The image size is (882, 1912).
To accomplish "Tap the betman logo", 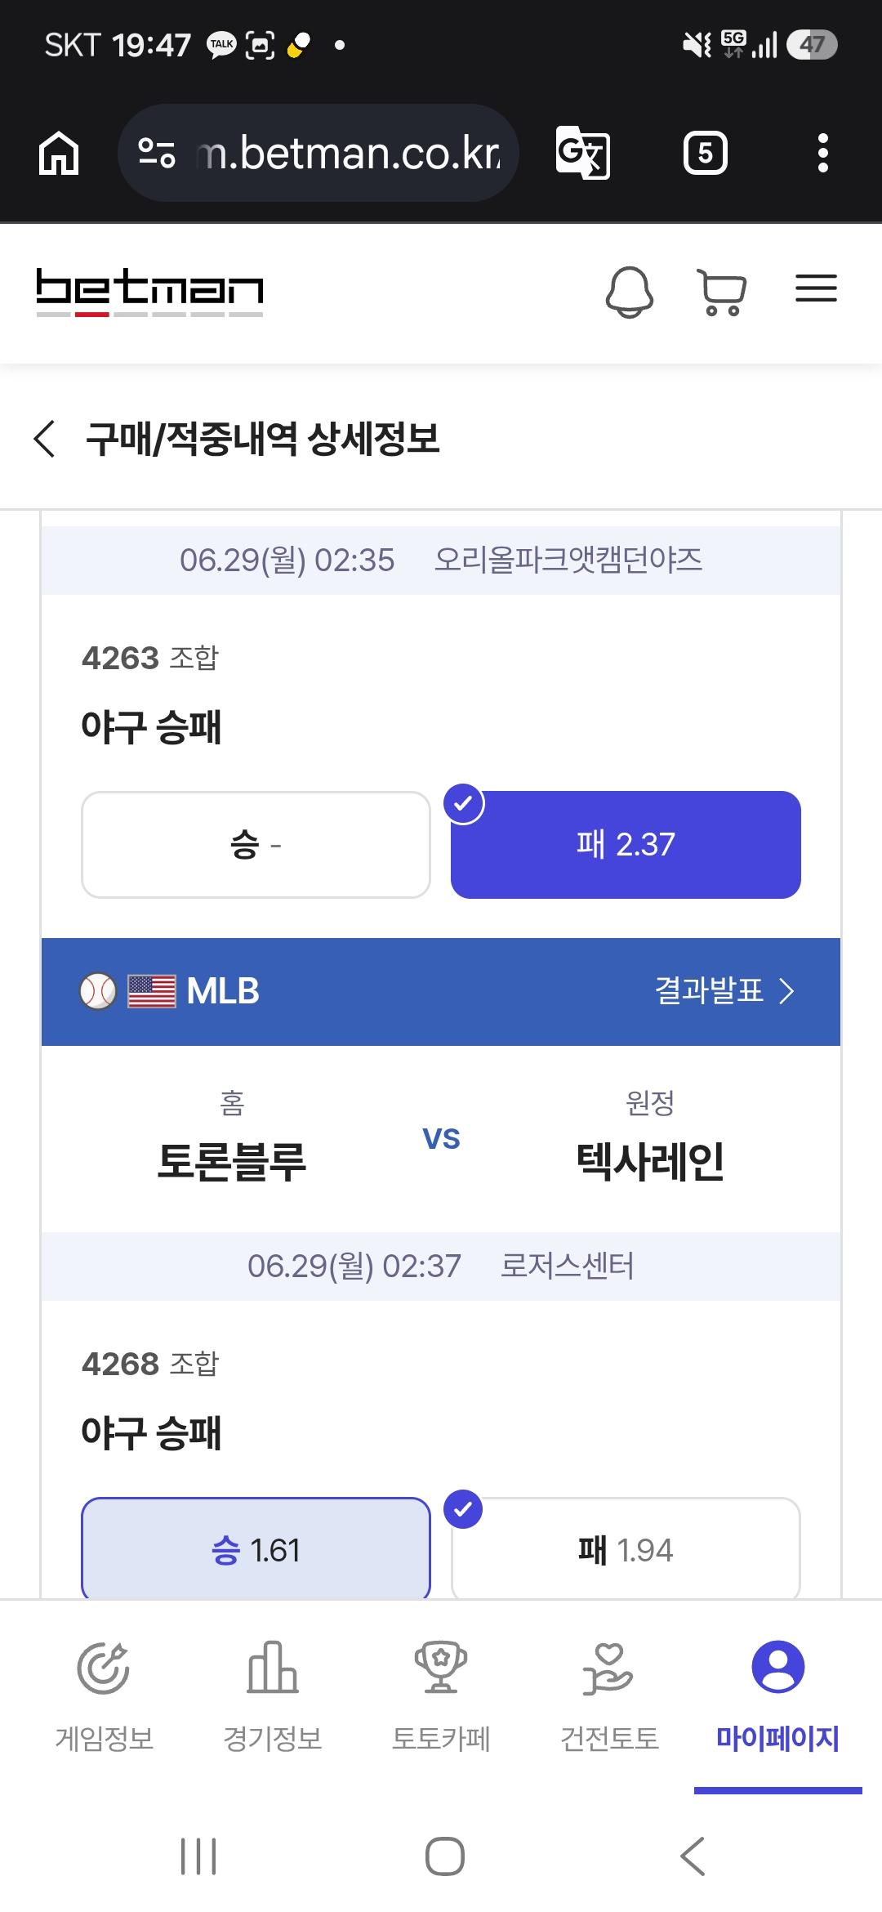I will 149,292.
